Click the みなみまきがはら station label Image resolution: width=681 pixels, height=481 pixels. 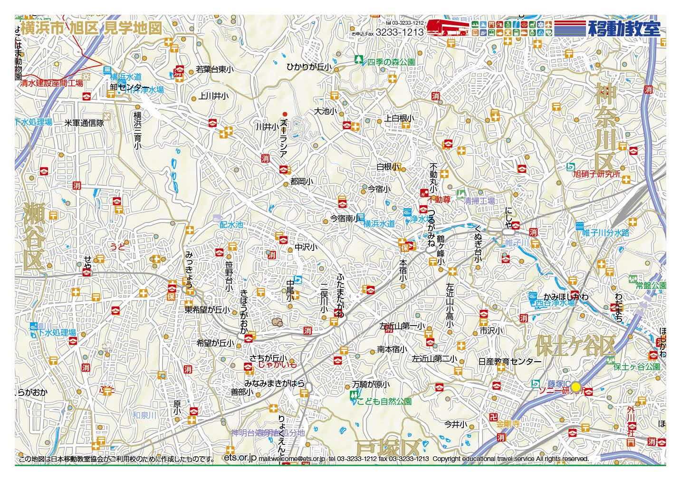(x=274, y=383)
